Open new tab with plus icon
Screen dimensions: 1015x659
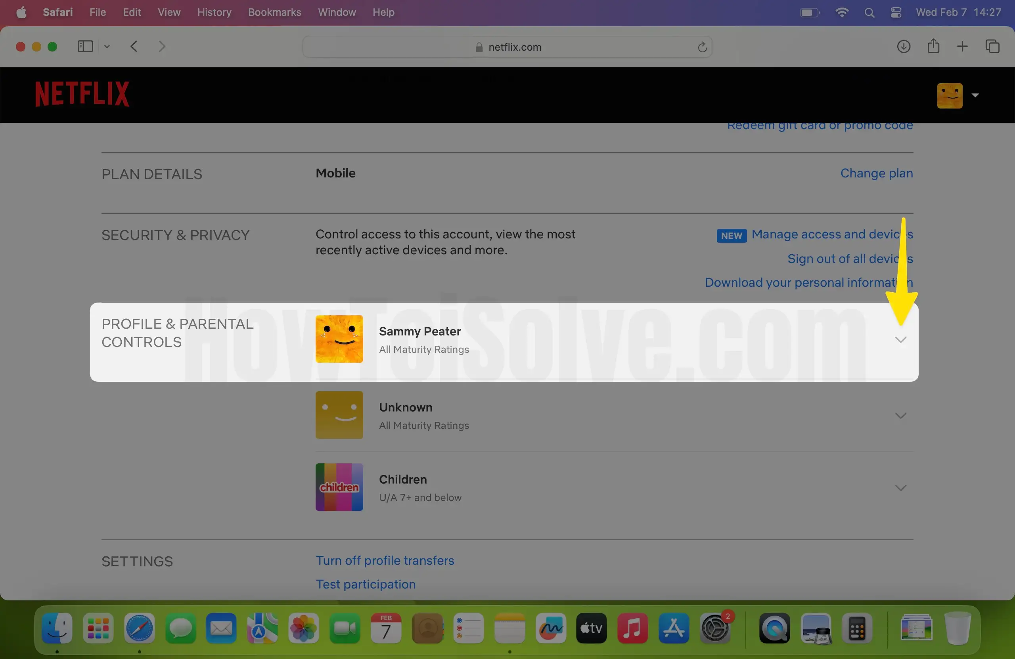click(x=962, y=46)
